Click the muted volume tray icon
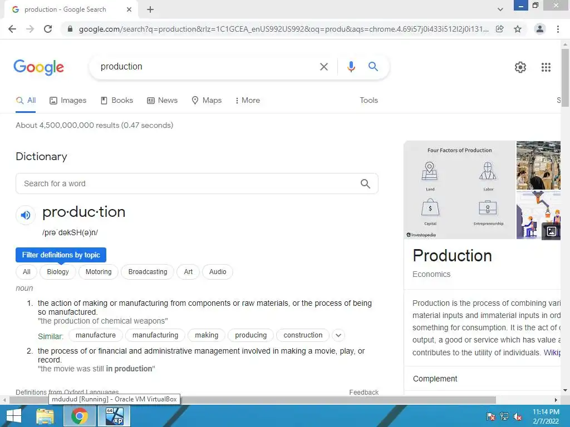The height and width of the screenshot is (427, 570). pyautogui.click(x=517, y=416)
